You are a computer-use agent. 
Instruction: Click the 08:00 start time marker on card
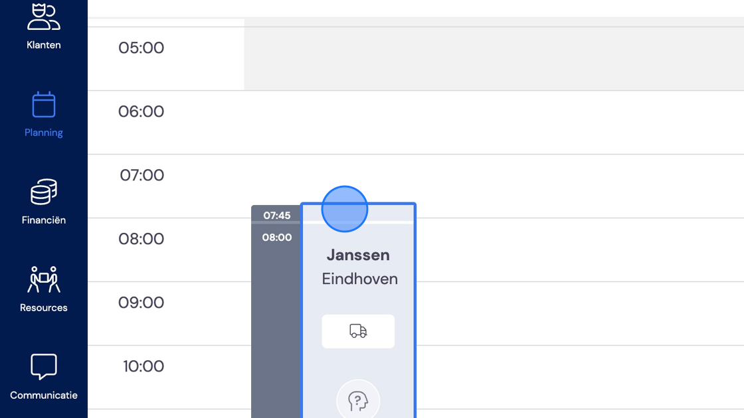[276, 238]
